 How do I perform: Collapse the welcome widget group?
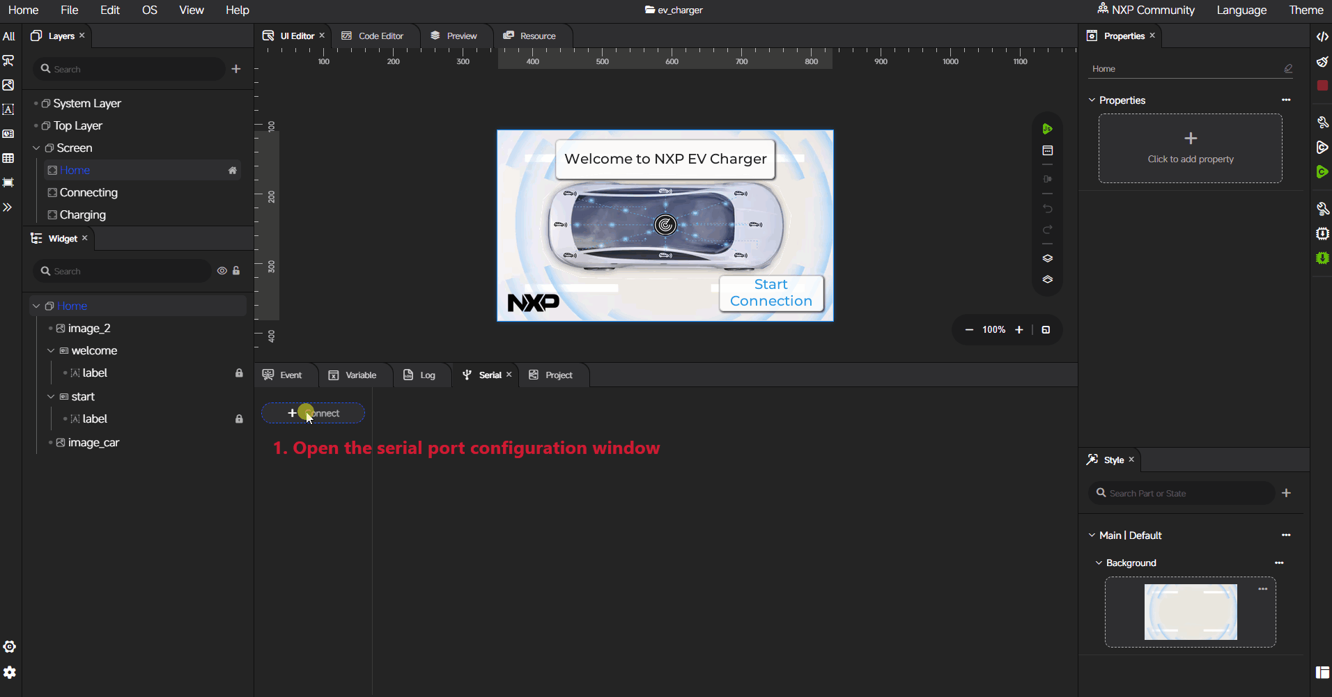(x=50, y=351)
